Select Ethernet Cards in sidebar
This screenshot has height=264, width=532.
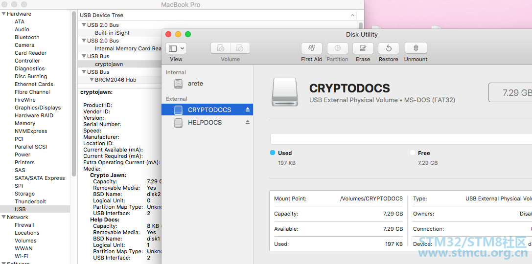pos(34,84)
